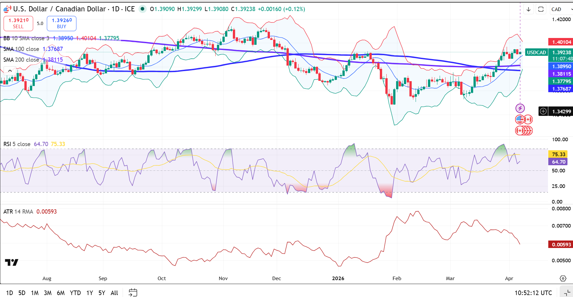Click the chart settings gear icon

(563, 278)
